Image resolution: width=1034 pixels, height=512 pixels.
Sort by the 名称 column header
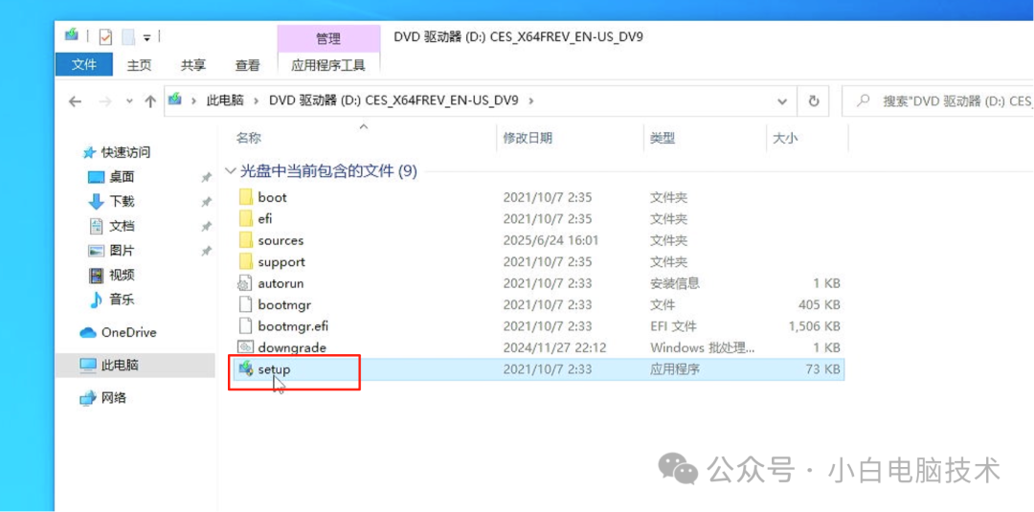point(249,138)
